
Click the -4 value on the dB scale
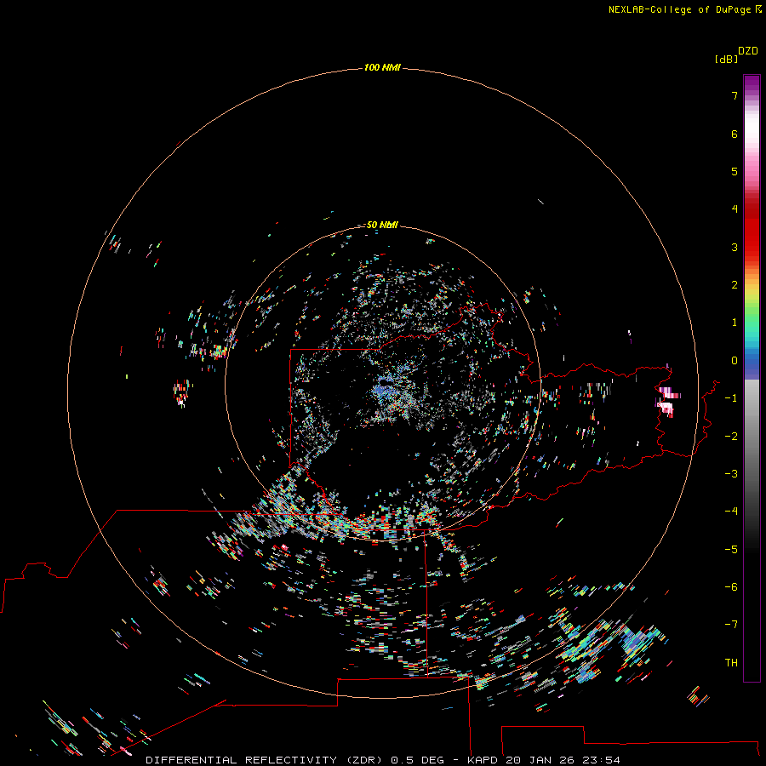[x=731, y=512]
